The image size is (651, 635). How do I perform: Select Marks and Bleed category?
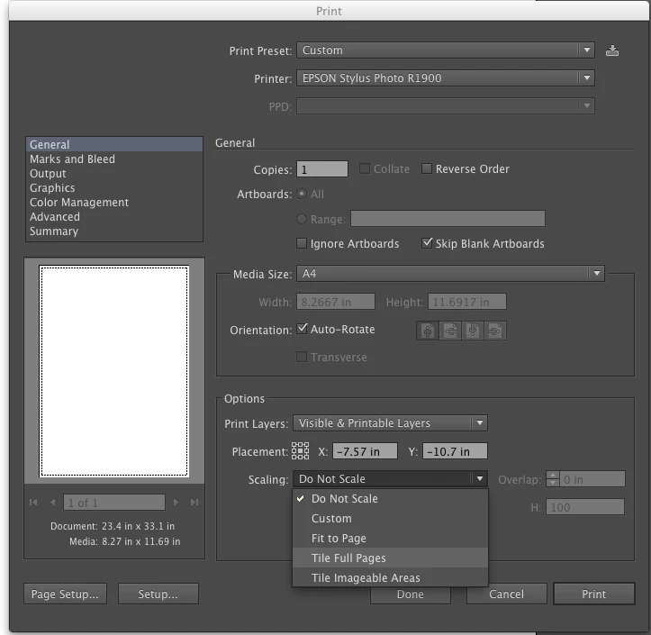114,159
